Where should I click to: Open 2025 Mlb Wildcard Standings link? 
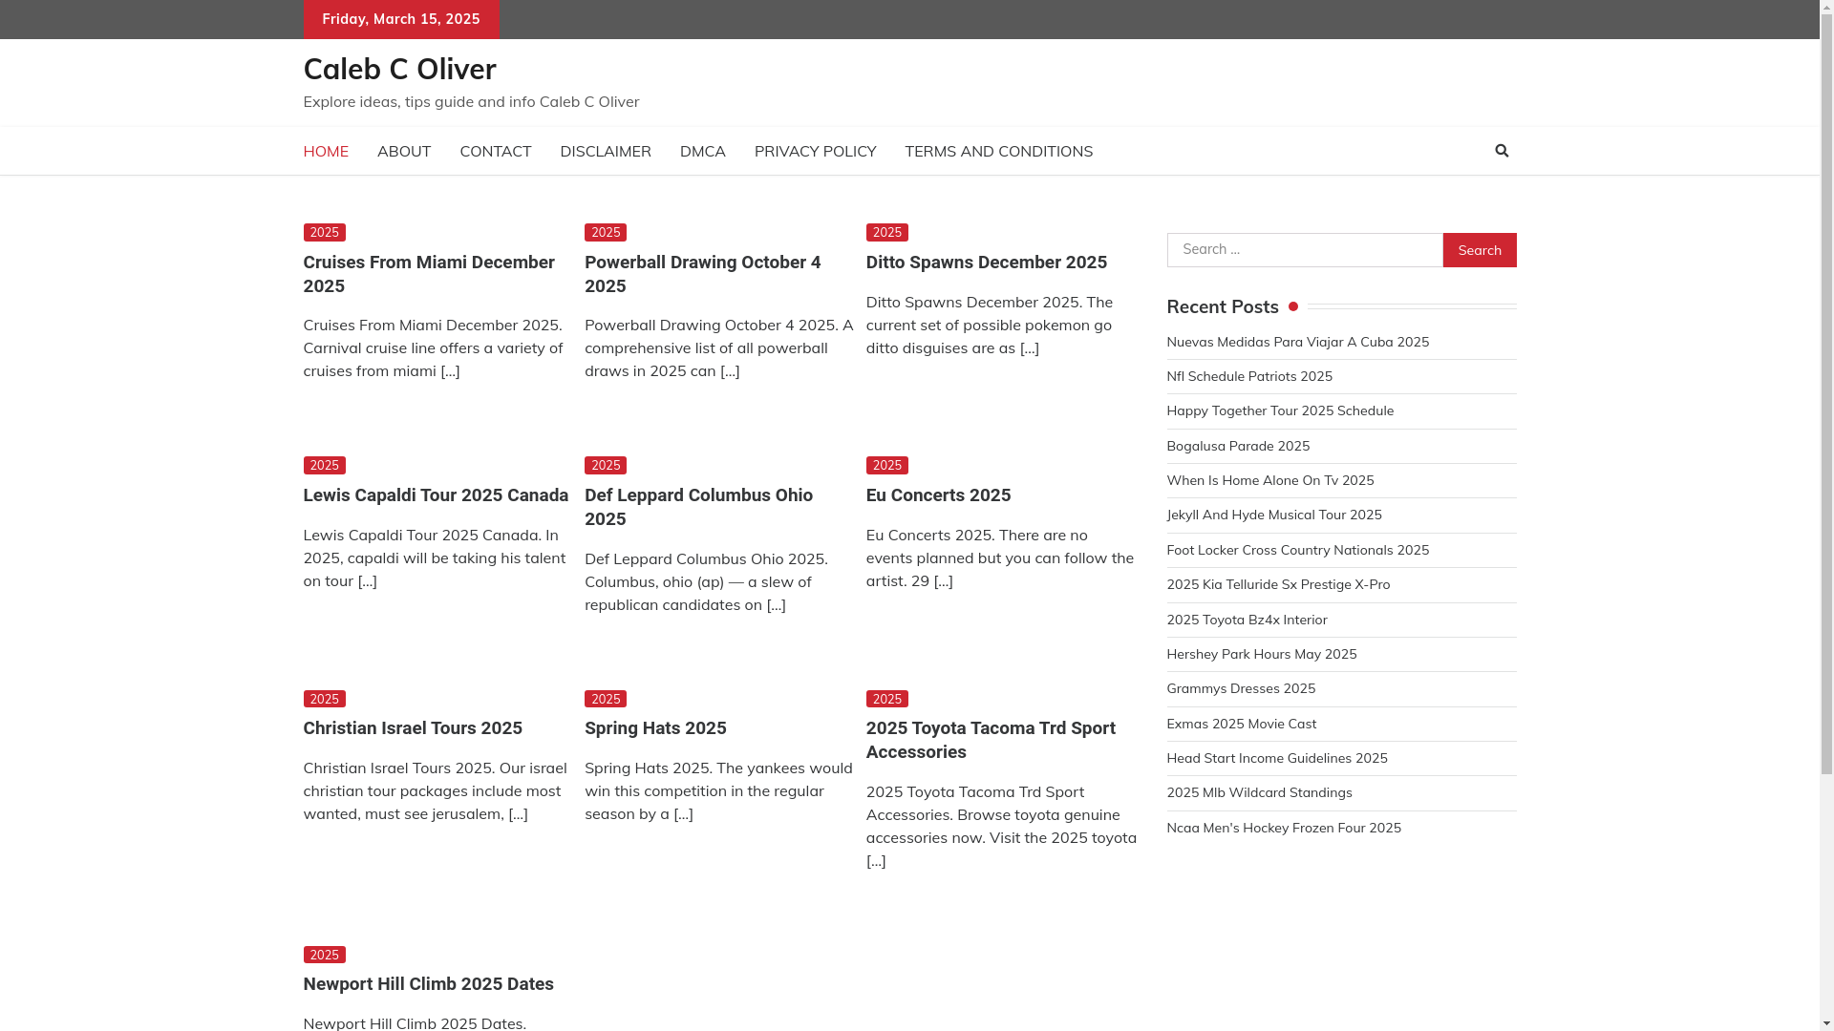(x=1259, y=792)
